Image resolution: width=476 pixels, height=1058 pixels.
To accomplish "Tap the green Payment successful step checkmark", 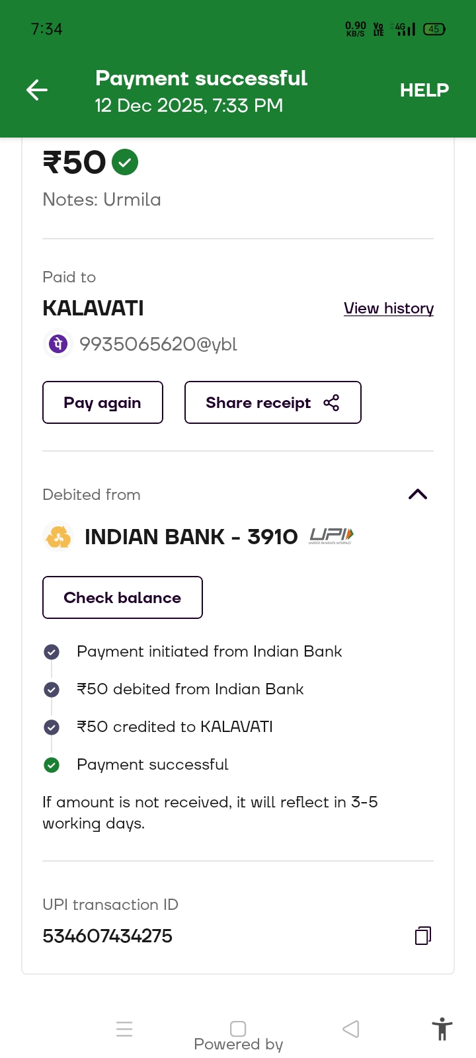I will pos(52,765).
